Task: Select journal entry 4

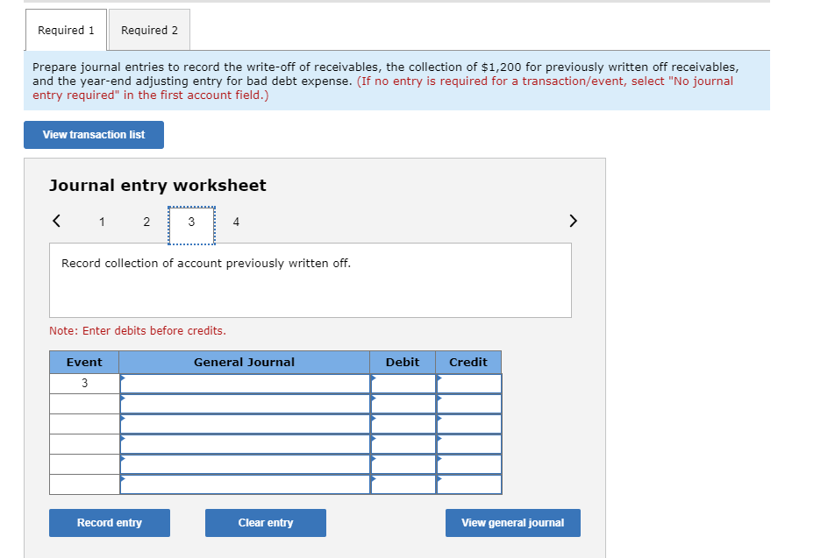Action: coord(235,222)
